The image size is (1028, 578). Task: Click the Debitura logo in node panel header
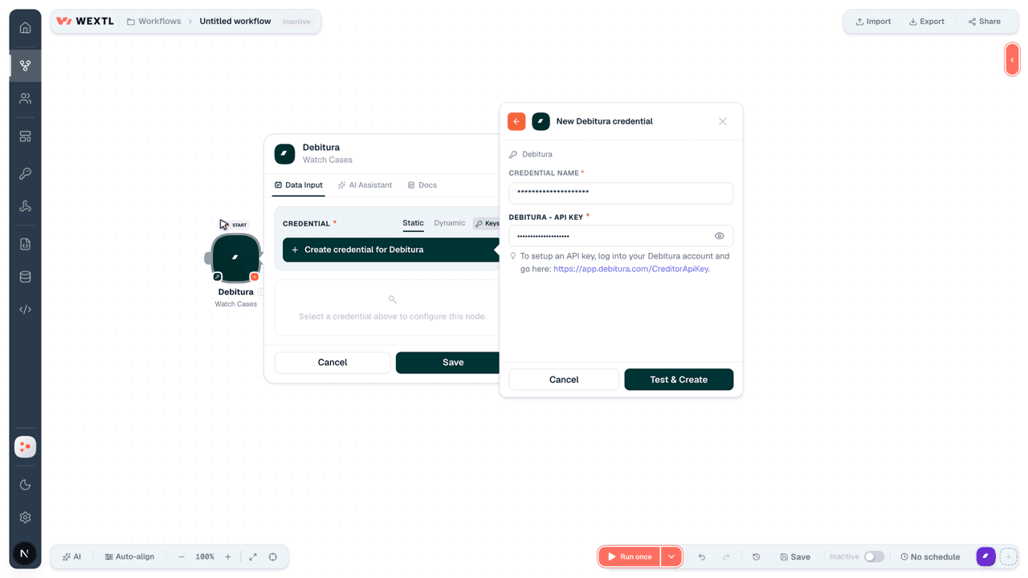284,153
